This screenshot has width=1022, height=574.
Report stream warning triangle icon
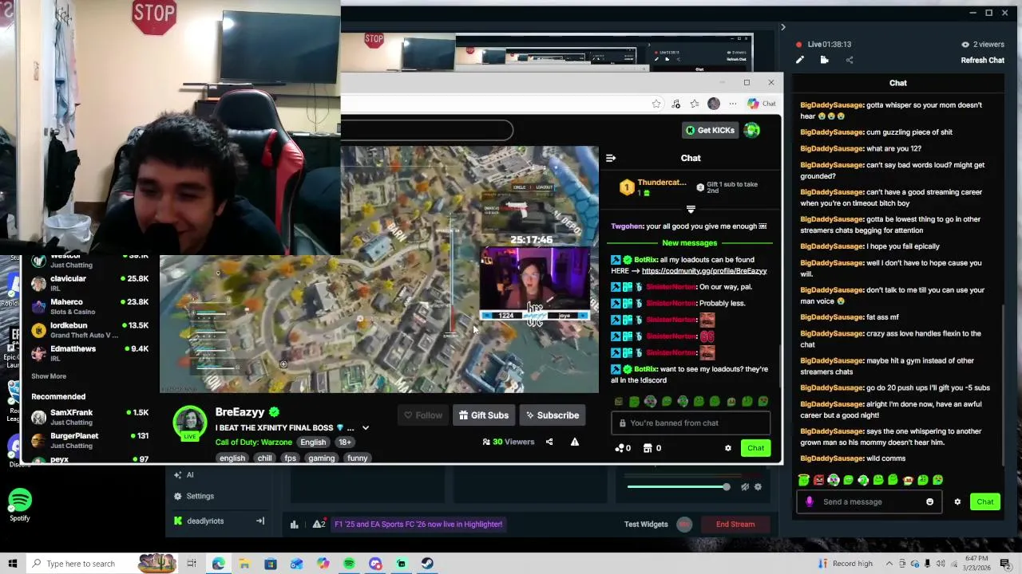tap(574, 442)
